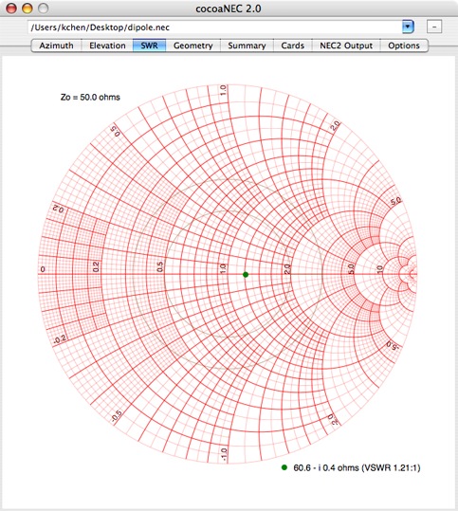View the NEC2 Output tab
458x511 pixels.
[346, 46]
